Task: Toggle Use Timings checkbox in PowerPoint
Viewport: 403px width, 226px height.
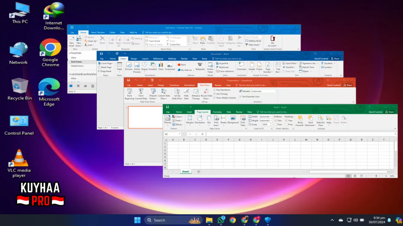Action: pos(214,94)
